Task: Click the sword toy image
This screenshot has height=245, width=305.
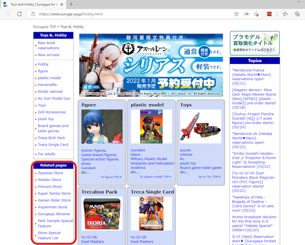Action: (x=201, y=127)
